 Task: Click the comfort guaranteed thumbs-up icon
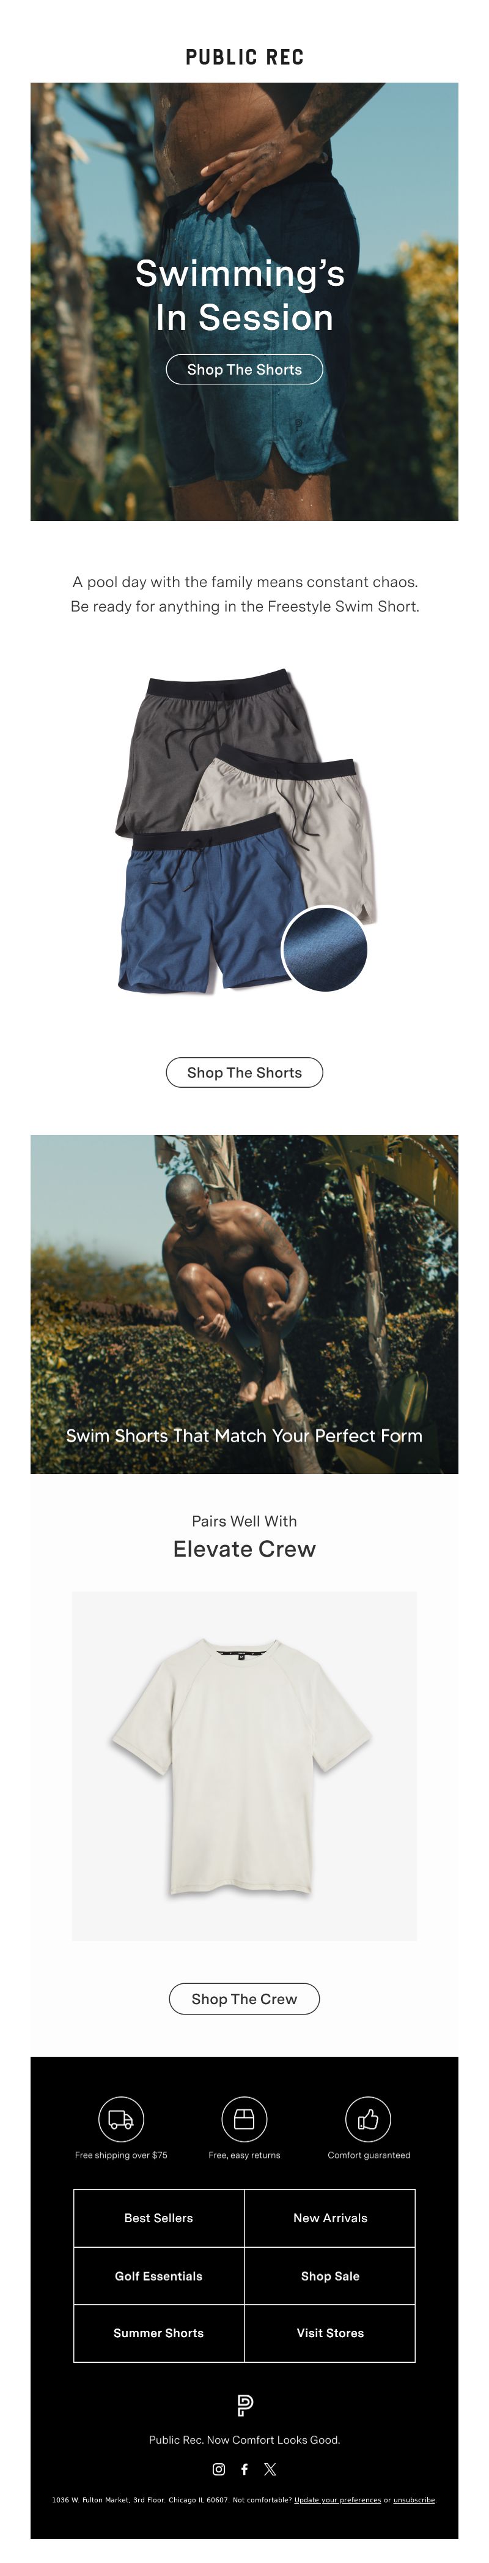point(369,2118)
